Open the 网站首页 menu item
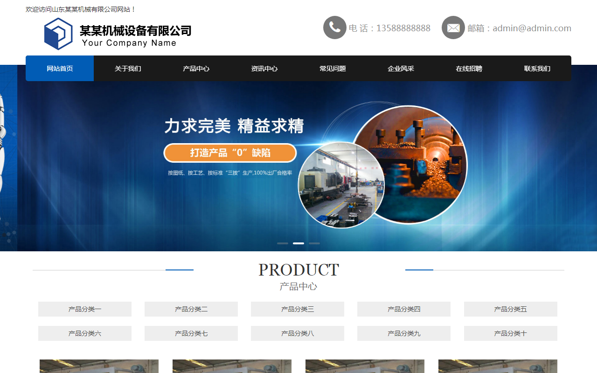Viewport: 597px width, 373px height. click(60, 69)
